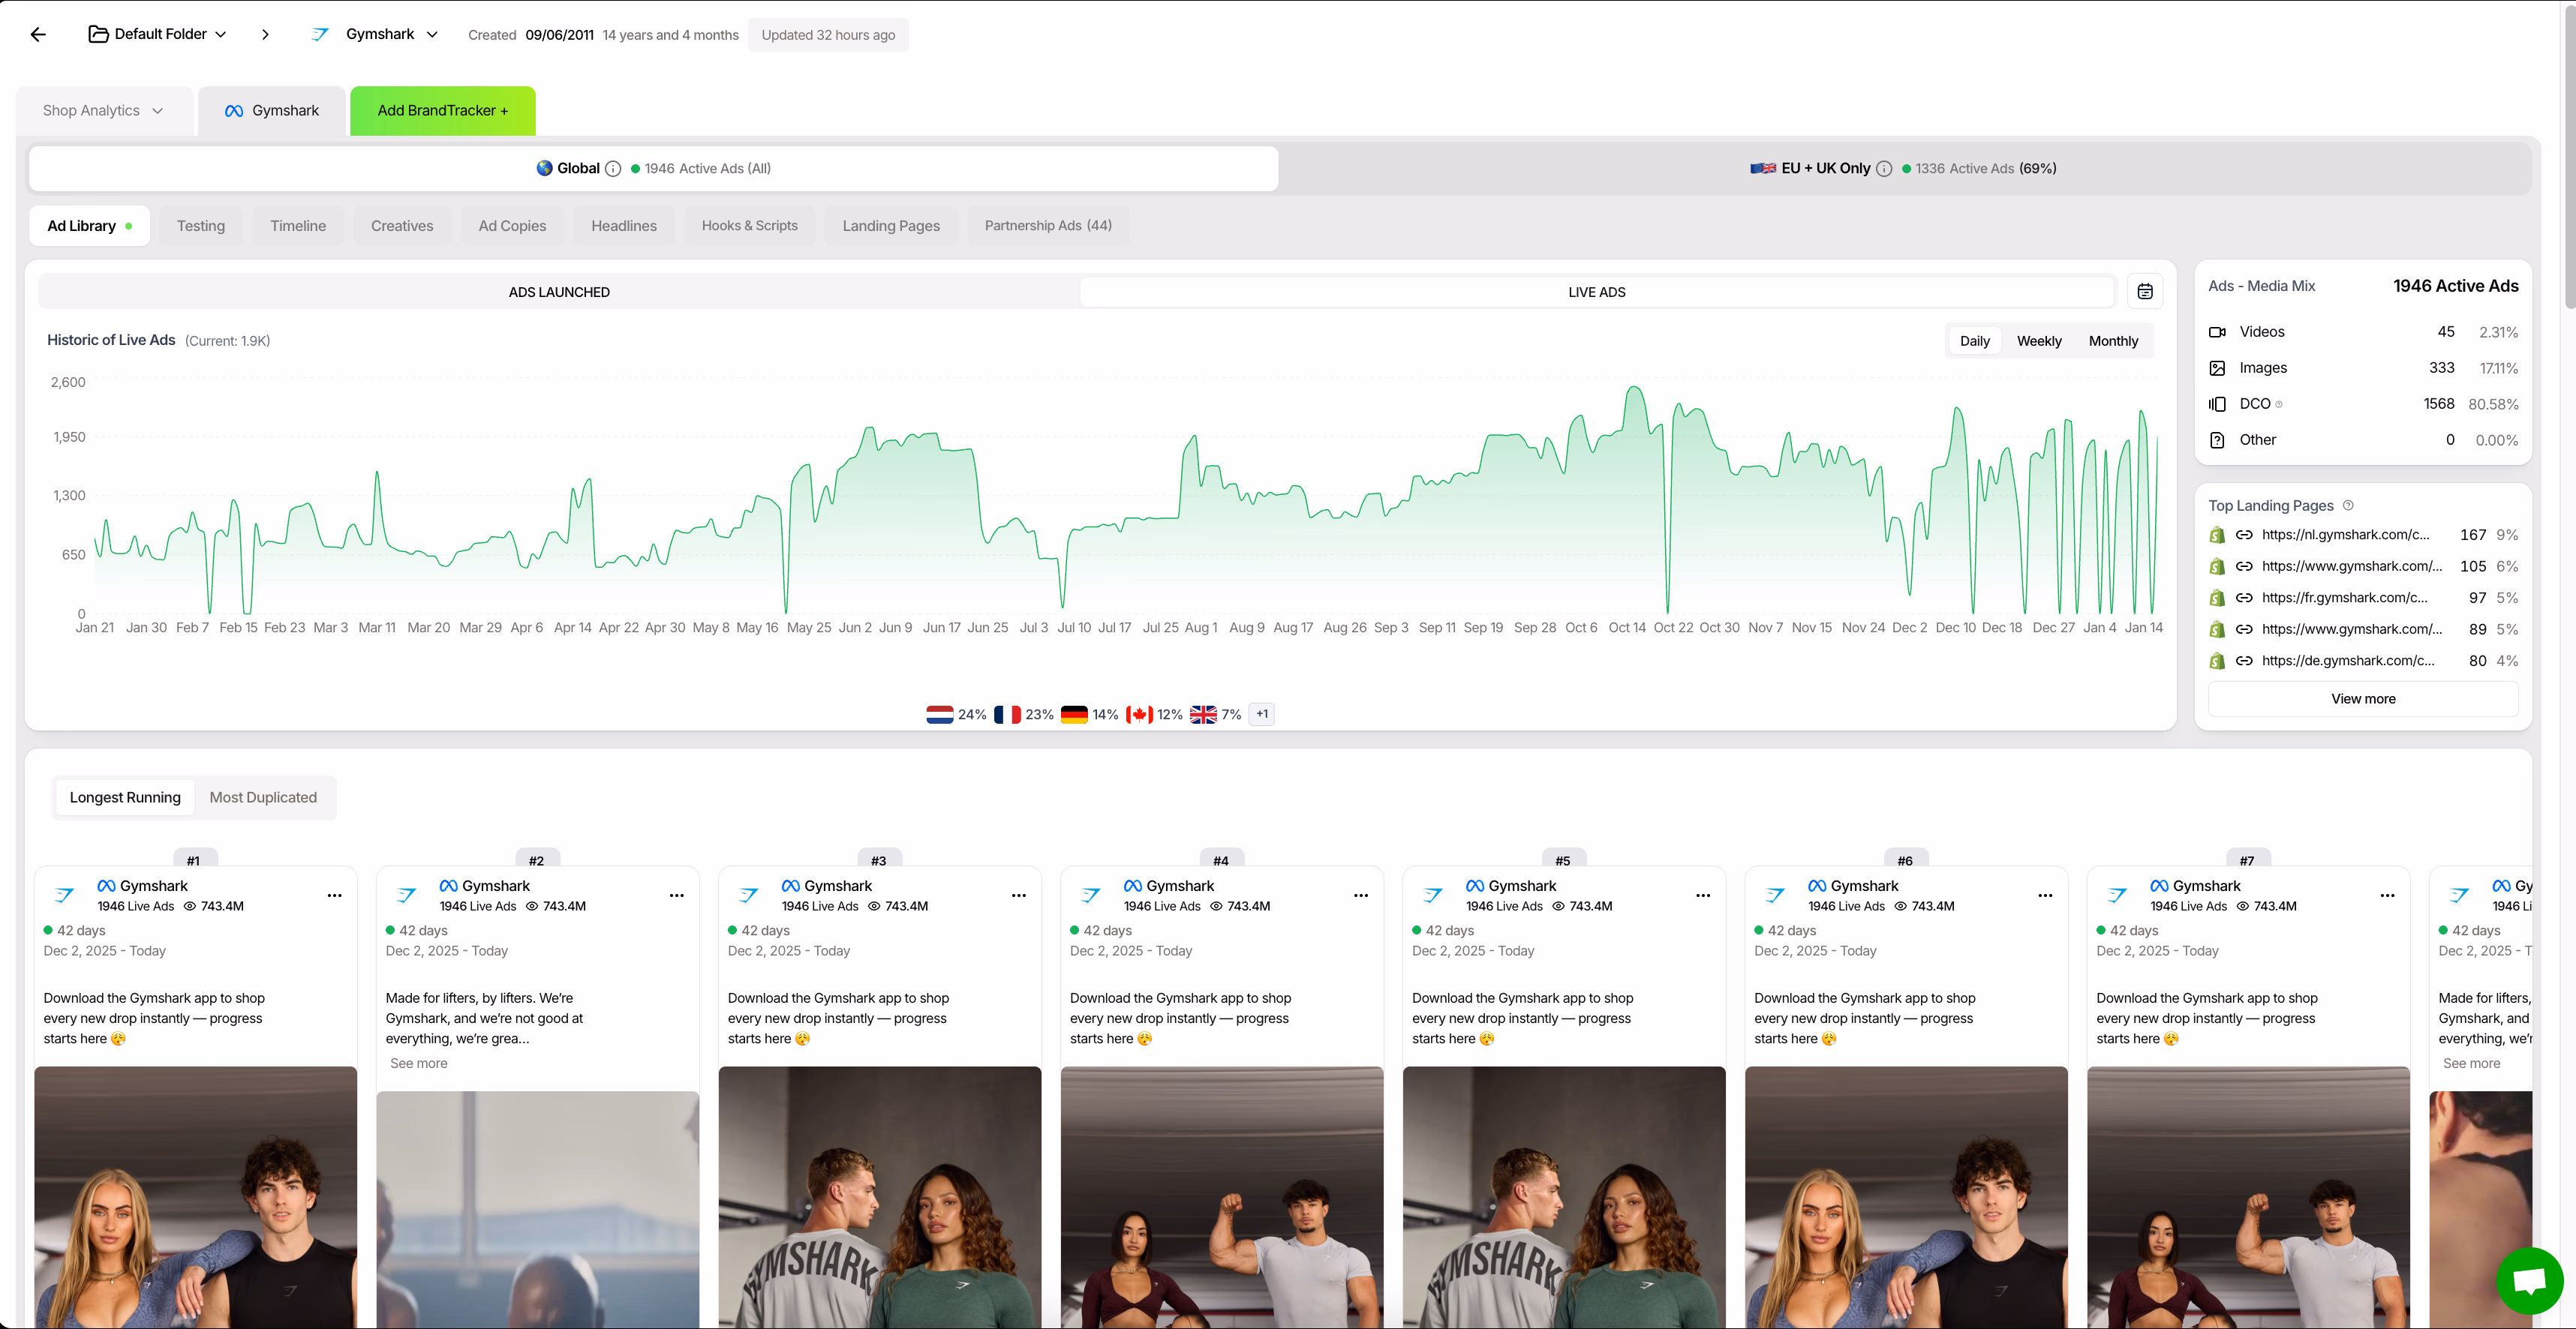Open the chat support bubble

coord(2530,1280)
